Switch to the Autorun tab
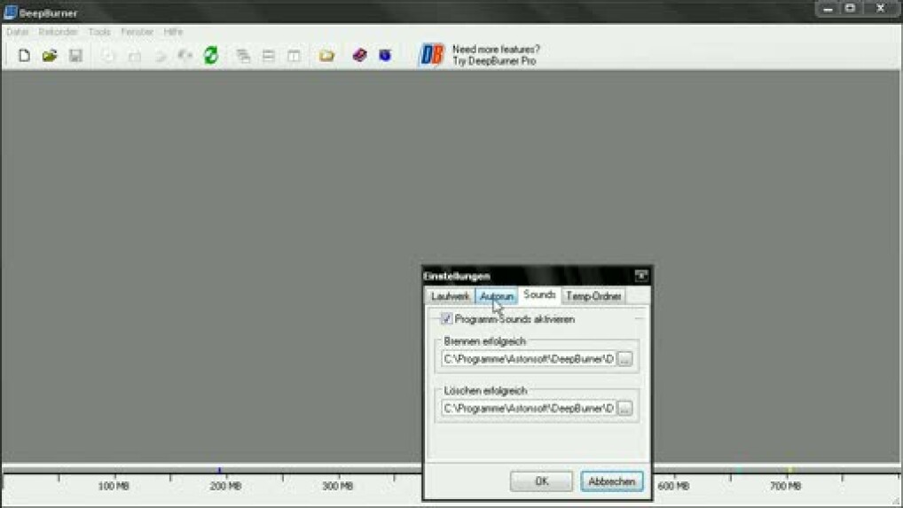The width and height of the screenshot is (903, 508). click(x=496, y=296)
